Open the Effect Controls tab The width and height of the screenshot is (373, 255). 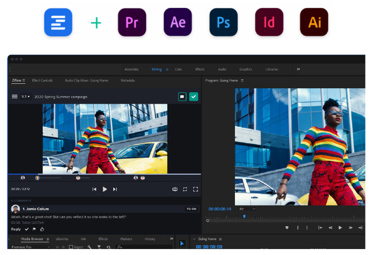(42, 80)
